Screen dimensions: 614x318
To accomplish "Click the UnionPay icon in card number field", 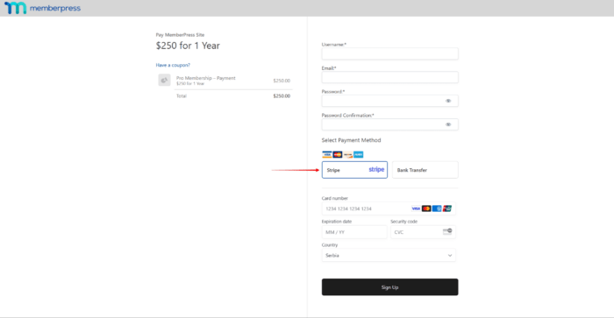I will coord(447,208).
